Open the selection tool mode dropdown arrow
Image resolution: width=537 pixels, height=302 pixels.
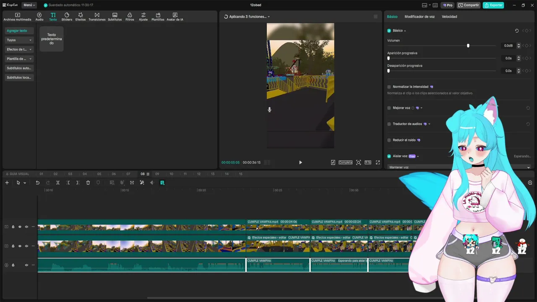click(x=25, y=183)
